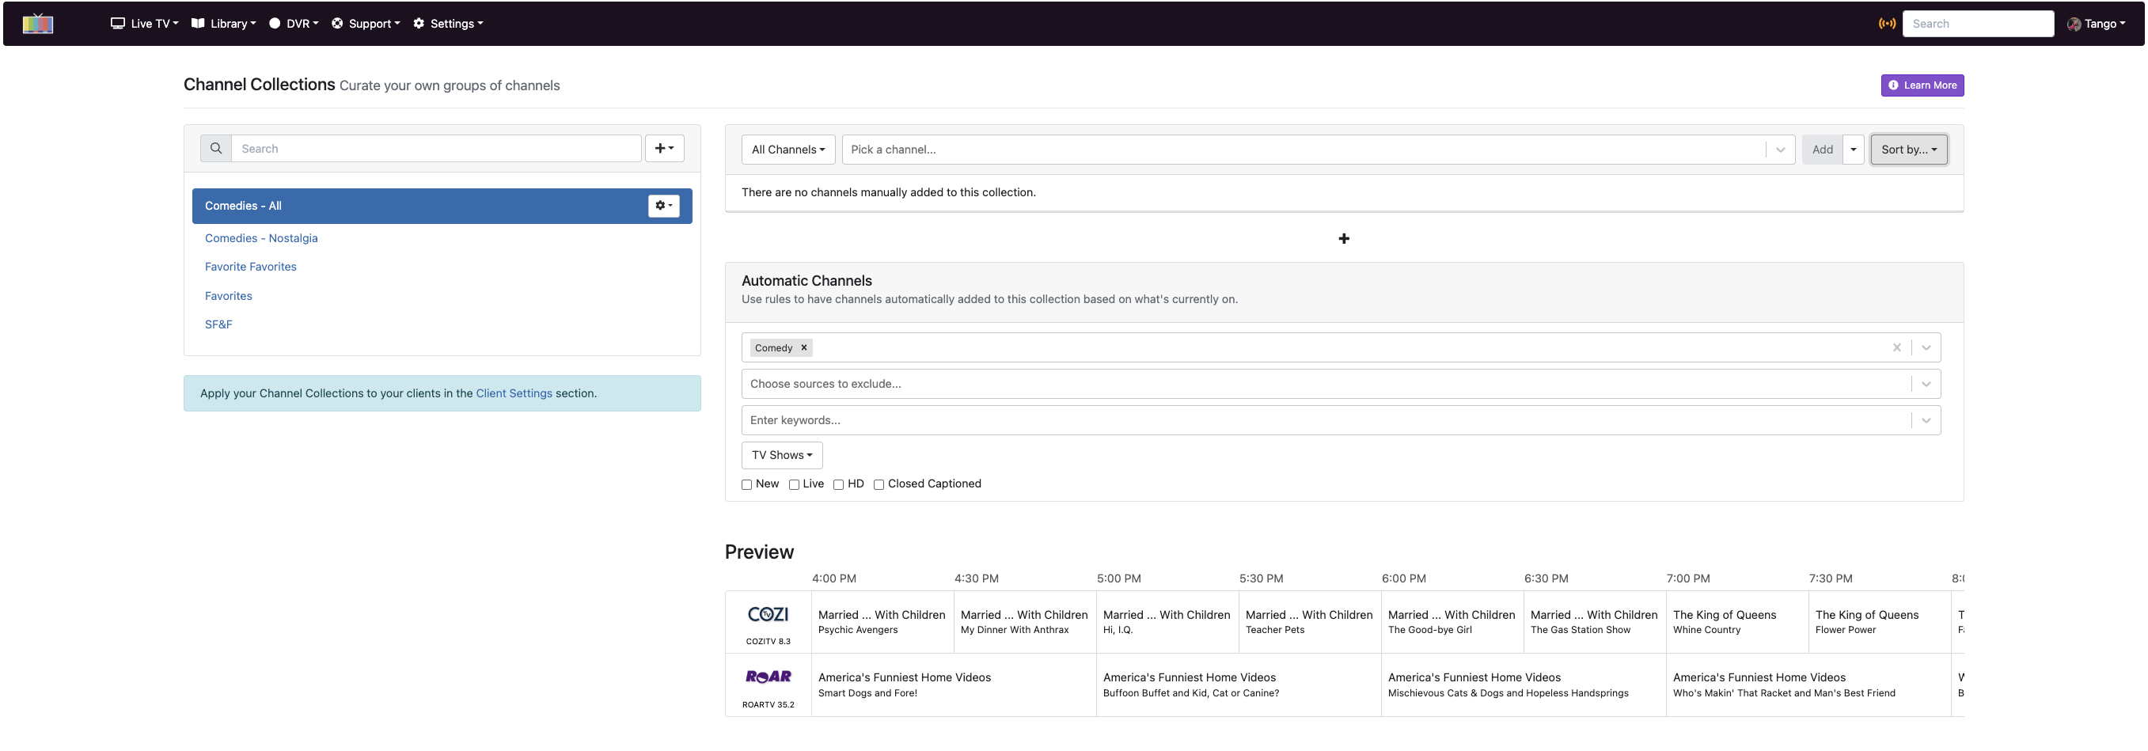Click The Gas Station Show listing
This screenshot has width=2148, height=751.
click(x=1594, y=622)
